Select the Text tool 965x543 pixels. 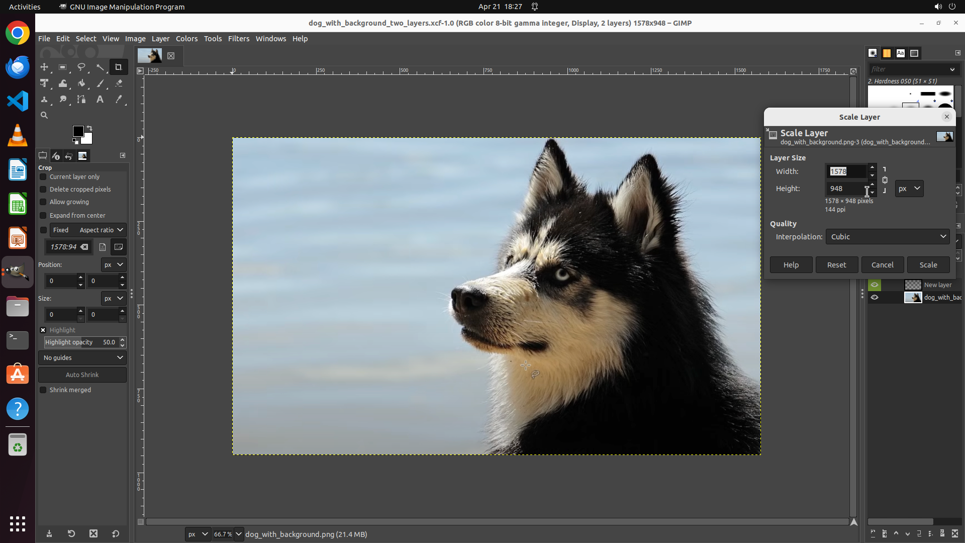100,100
